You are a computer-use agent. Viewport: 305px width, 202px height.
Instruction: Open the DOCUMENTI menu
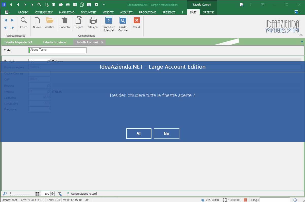click(x=89, y=12)
